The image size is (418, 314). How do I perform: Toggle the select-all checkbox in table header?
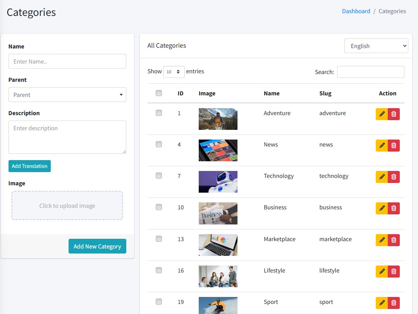[x=159, y=93]
